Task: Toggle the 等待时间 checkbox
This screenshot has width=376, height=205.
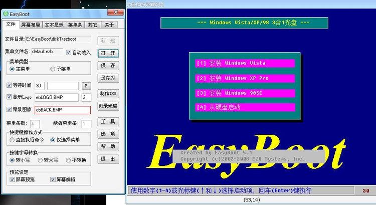Action: tap(9, 85)
